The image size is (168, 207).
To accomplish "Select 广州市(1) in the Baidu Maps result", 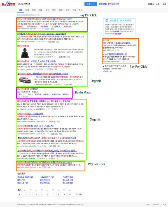I will tap(29, 94).
